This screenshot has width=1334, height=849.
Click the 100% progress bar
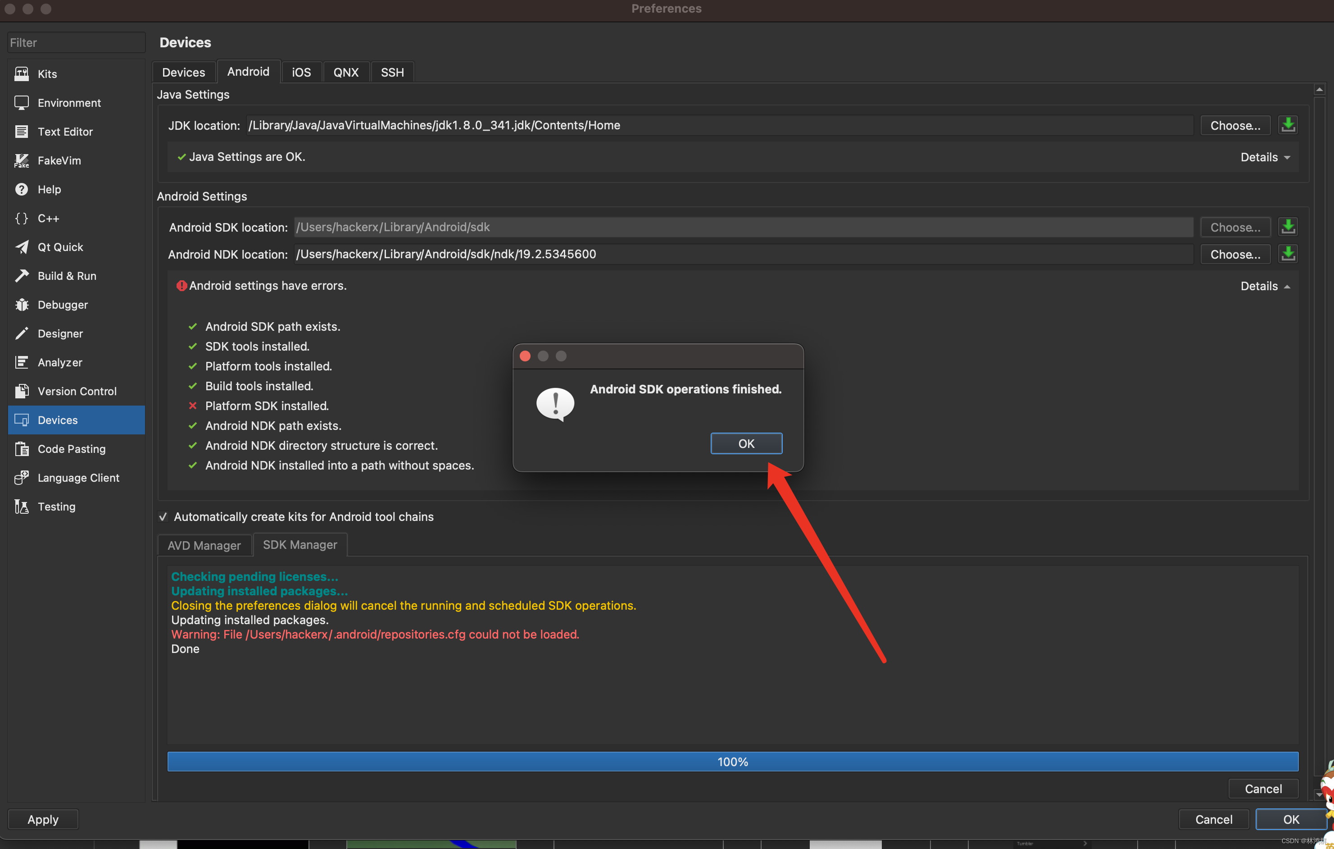pos(732,761)
